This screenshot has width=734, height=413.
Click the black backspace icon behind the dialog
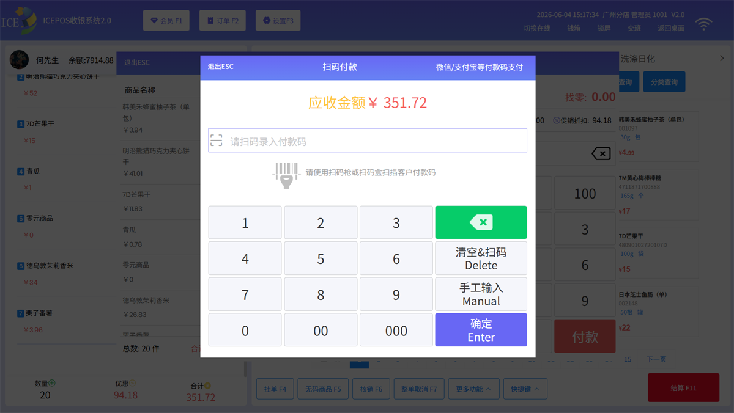[x=601, y=153]
